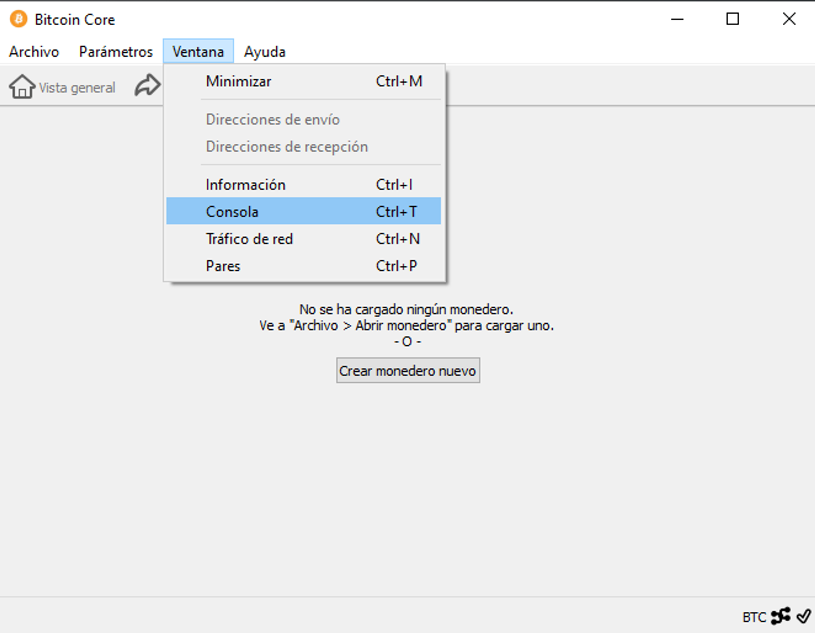Open the Ayuda menu
This screenshot has height=633, width=815.
(x=264, y=52)
